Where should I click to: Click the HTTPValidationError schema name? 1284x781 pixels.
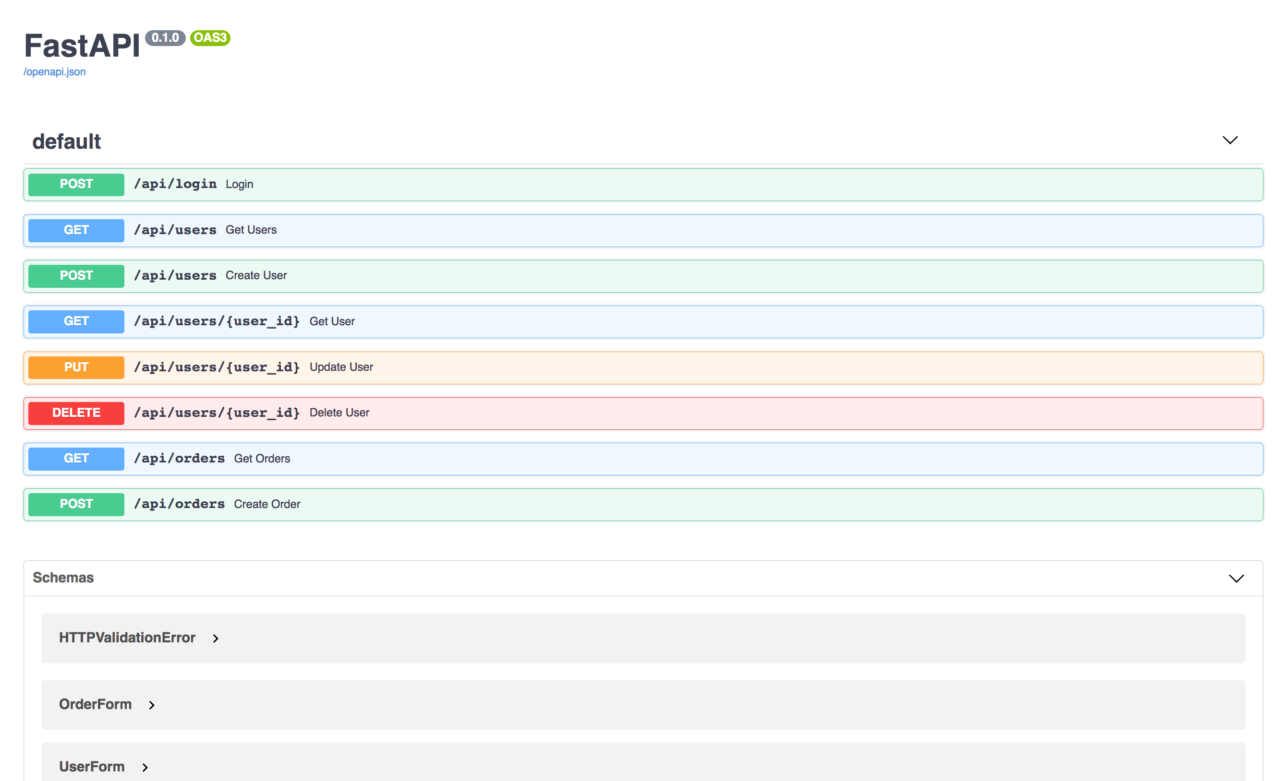(x=127, y=638)
